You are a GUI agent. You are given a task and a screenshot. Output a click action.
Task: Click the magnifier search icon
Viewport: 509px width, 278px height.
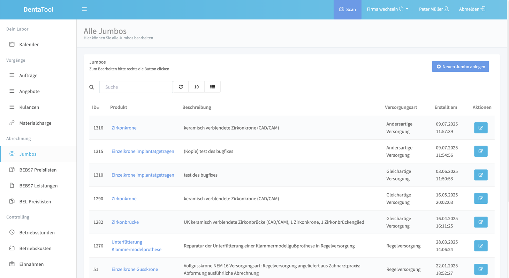coord(92,87)
